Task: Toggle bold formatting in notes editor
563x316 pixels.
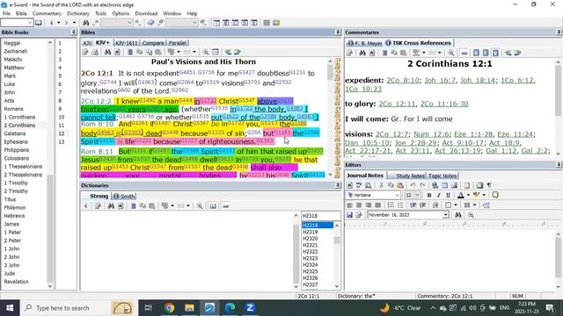Action: [429, 195]
